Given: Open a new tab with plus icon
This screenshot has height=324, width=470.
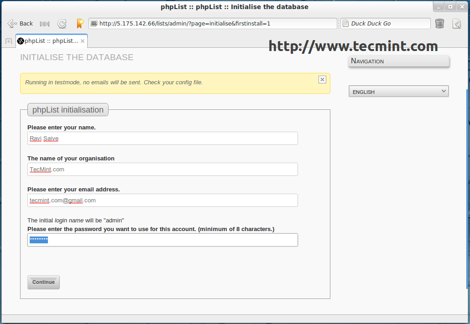Looking at the screenshot, I should pos(9,41).
